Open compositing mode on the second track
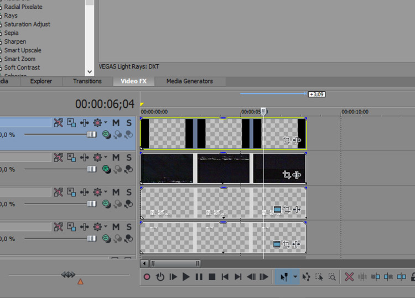Viewport: 415px width, 298px height. coord(106,169)
